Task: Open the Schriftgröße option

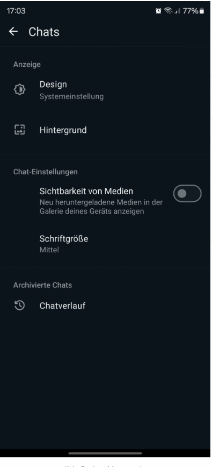Action: (x=106, y=244)
